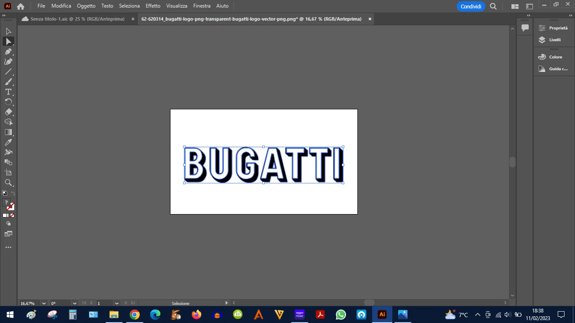The width and height of the screenshot is (575, 323).
Task: Open status bar options arrow
Action: pyautogui.click(x=227, y=303)
